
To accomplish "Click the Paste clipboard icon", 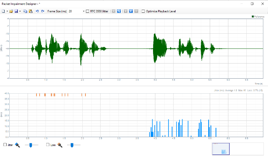I will tap(30, 11).
